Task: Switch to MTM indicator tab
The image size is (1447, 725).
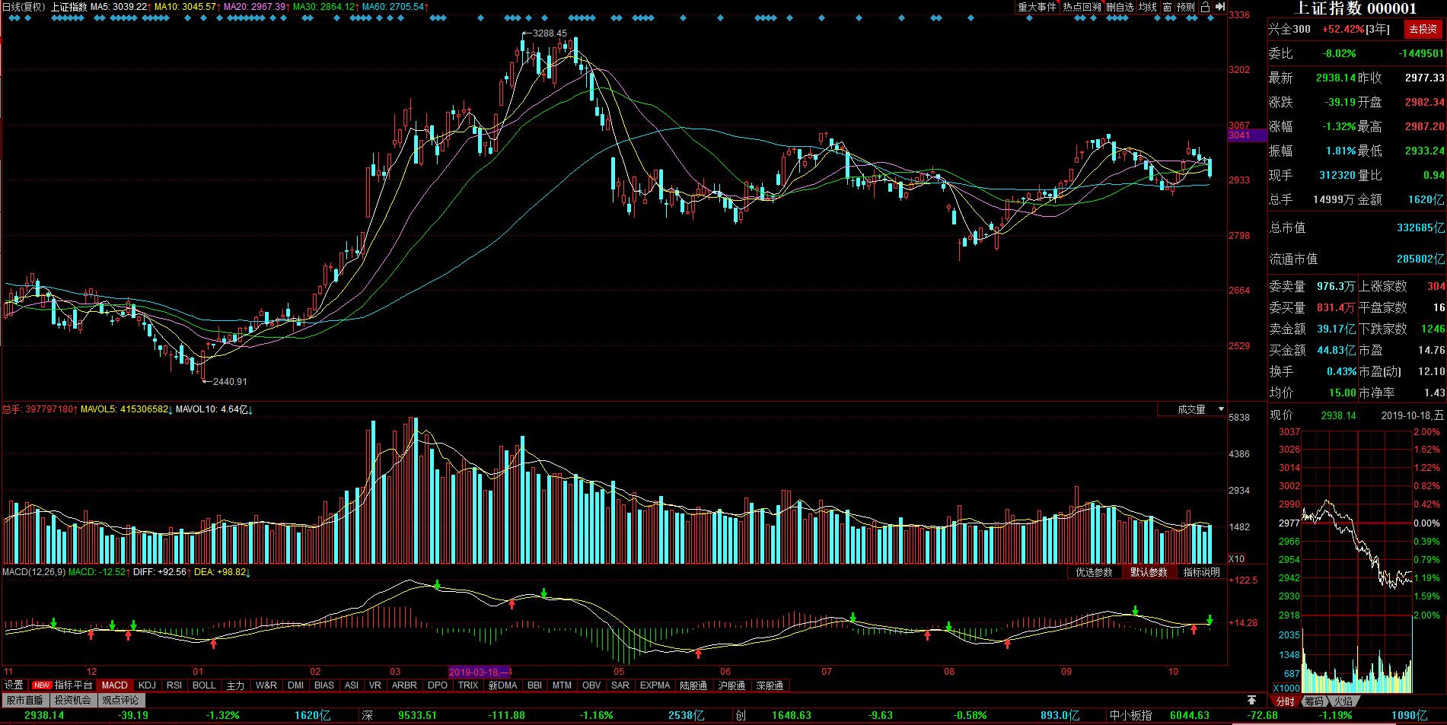Action: click(562, 685)
